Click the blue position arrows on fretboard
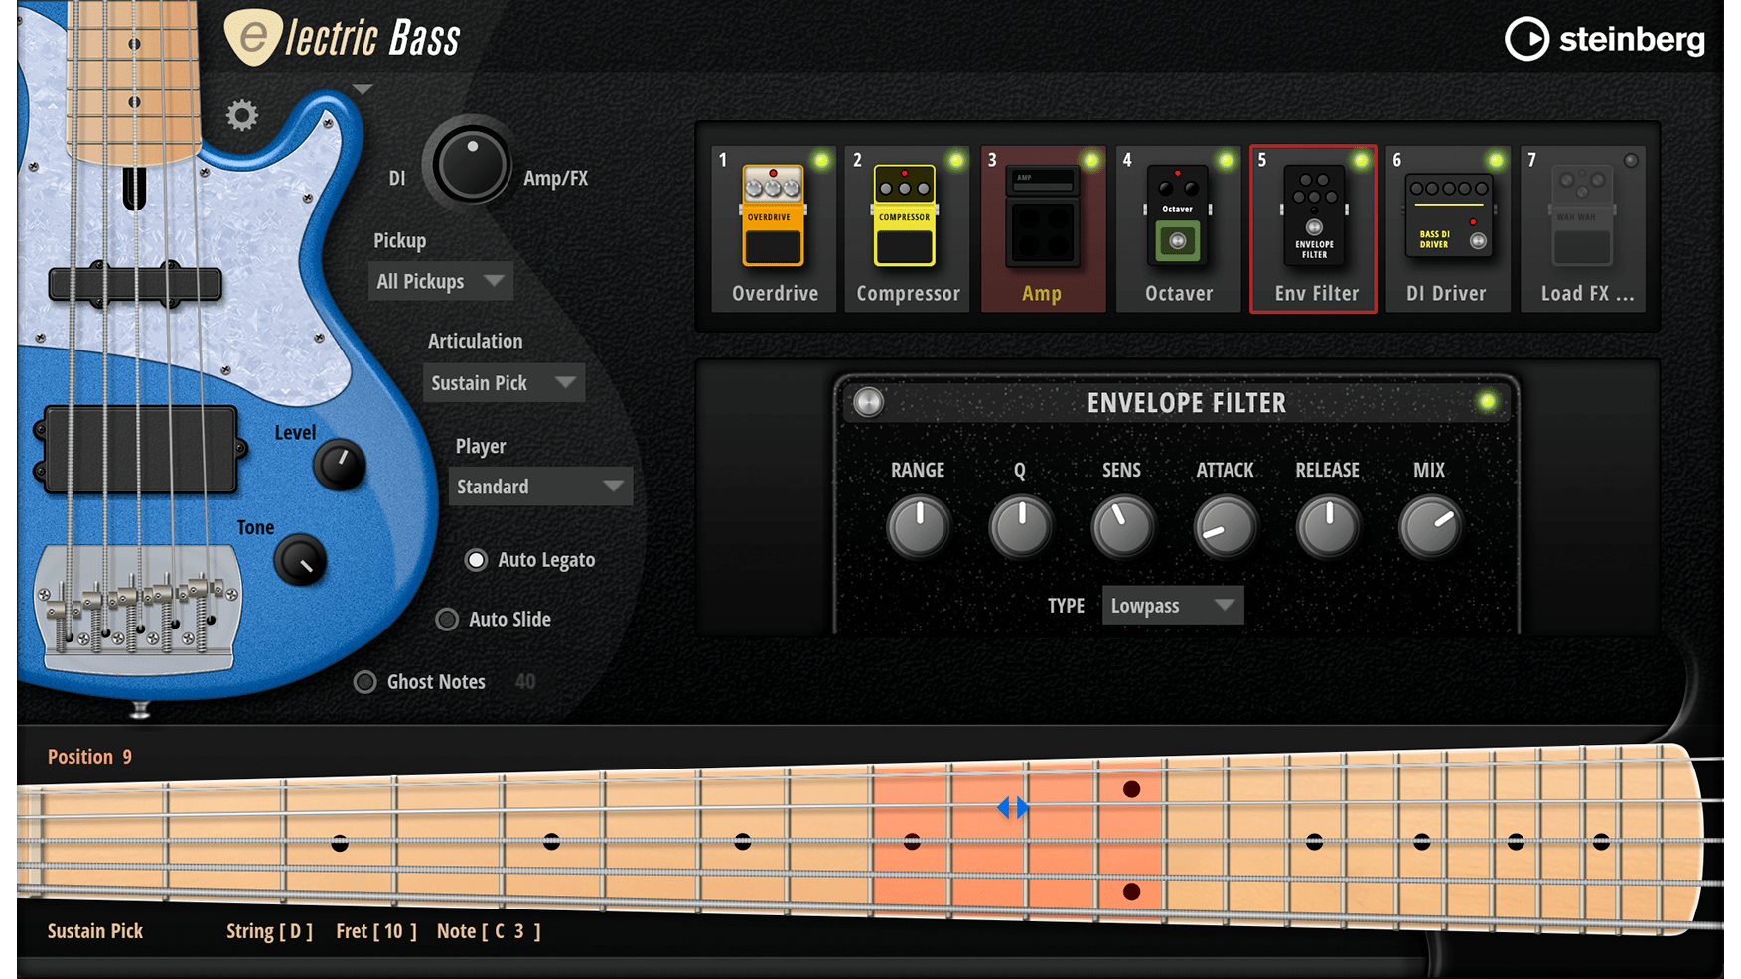This screenshot has width=1741, height=979. [x=1013, y=808]
